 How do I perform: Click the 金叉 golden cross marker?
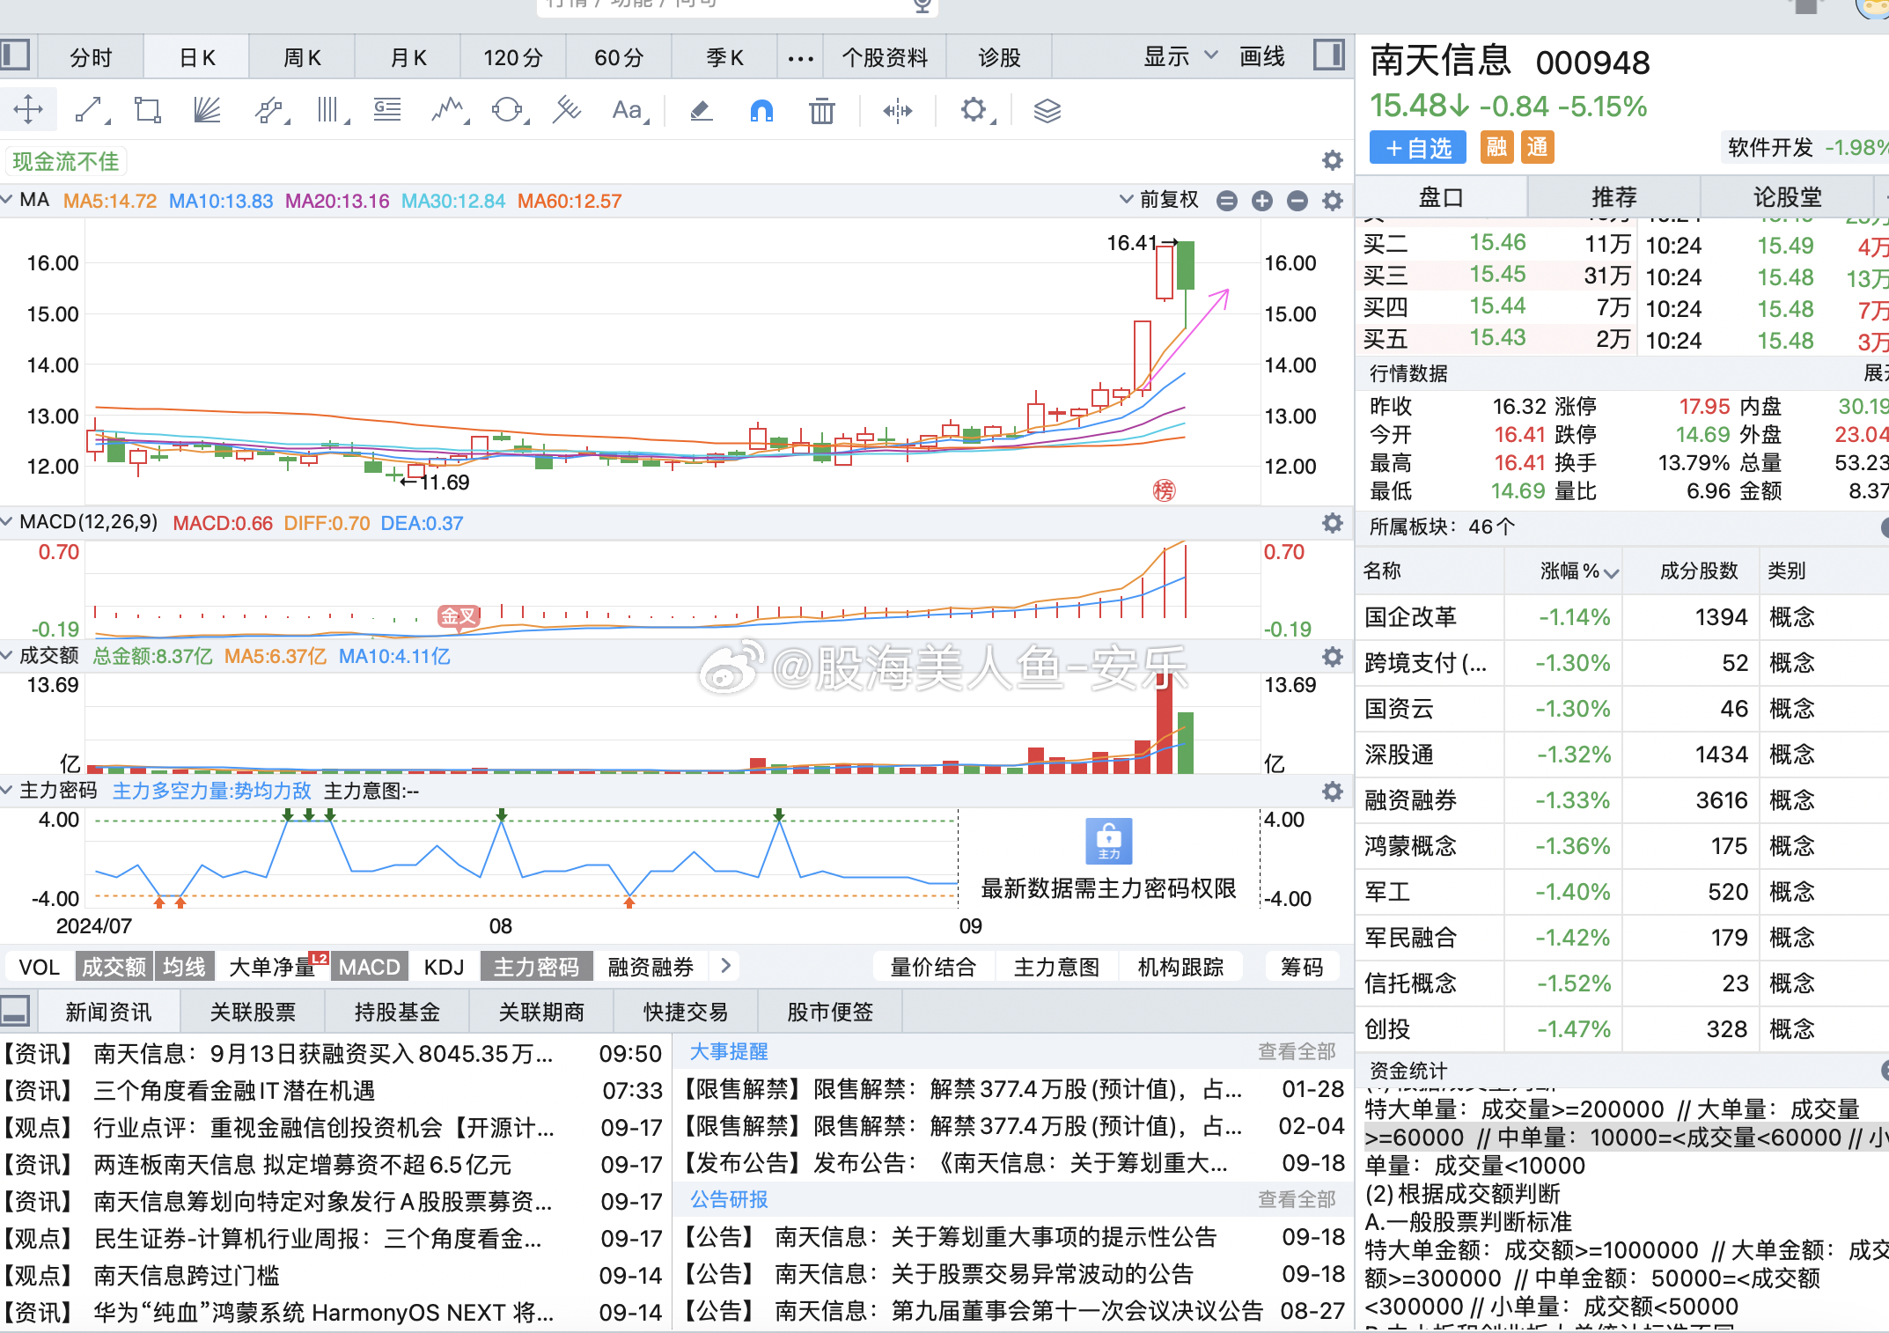459,616
